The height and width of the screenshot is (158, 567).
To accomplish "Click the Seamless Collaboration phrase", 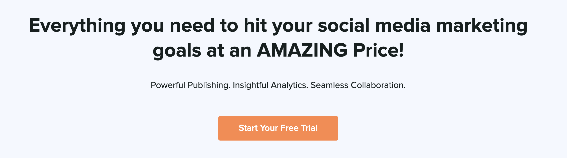I will point(358,85).
